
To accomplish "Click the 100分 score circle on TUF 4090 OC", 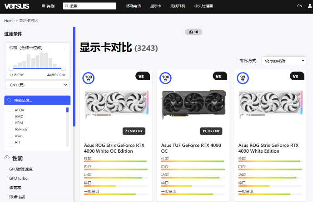I will point(165,78).
